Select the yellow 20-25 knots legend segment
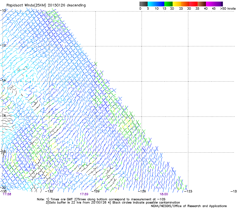The width and height of the screenshot is (237, 208). [177, 4]
